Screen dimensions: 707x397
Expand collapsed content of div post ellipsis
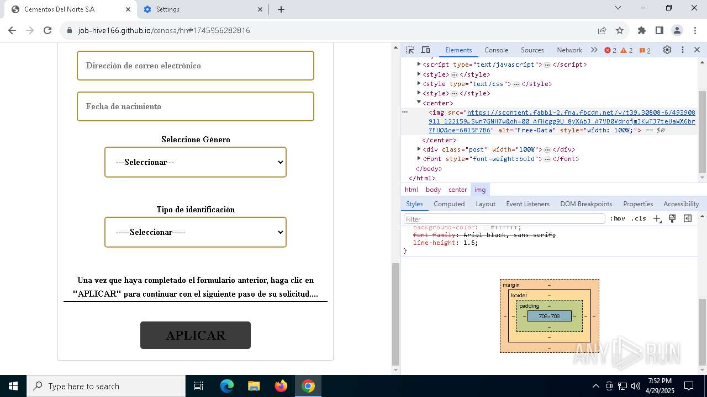547,149
